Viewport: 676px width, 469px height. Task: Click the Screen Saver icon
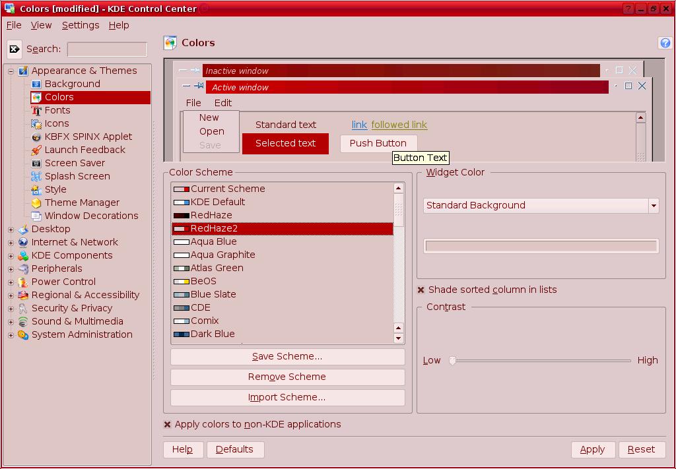coord(36,163)
